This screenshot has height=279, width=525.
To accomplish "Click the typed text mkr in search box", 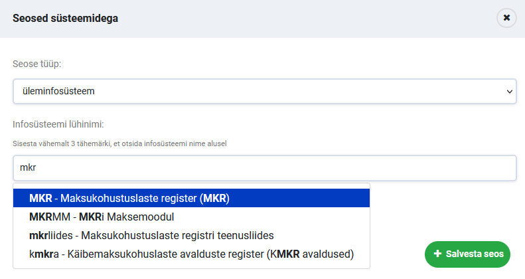I will pyautogui.click(x=29, y=168).
